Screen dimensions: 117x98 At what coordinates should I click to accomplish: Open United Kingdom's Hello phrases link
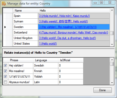click(67, 38)
